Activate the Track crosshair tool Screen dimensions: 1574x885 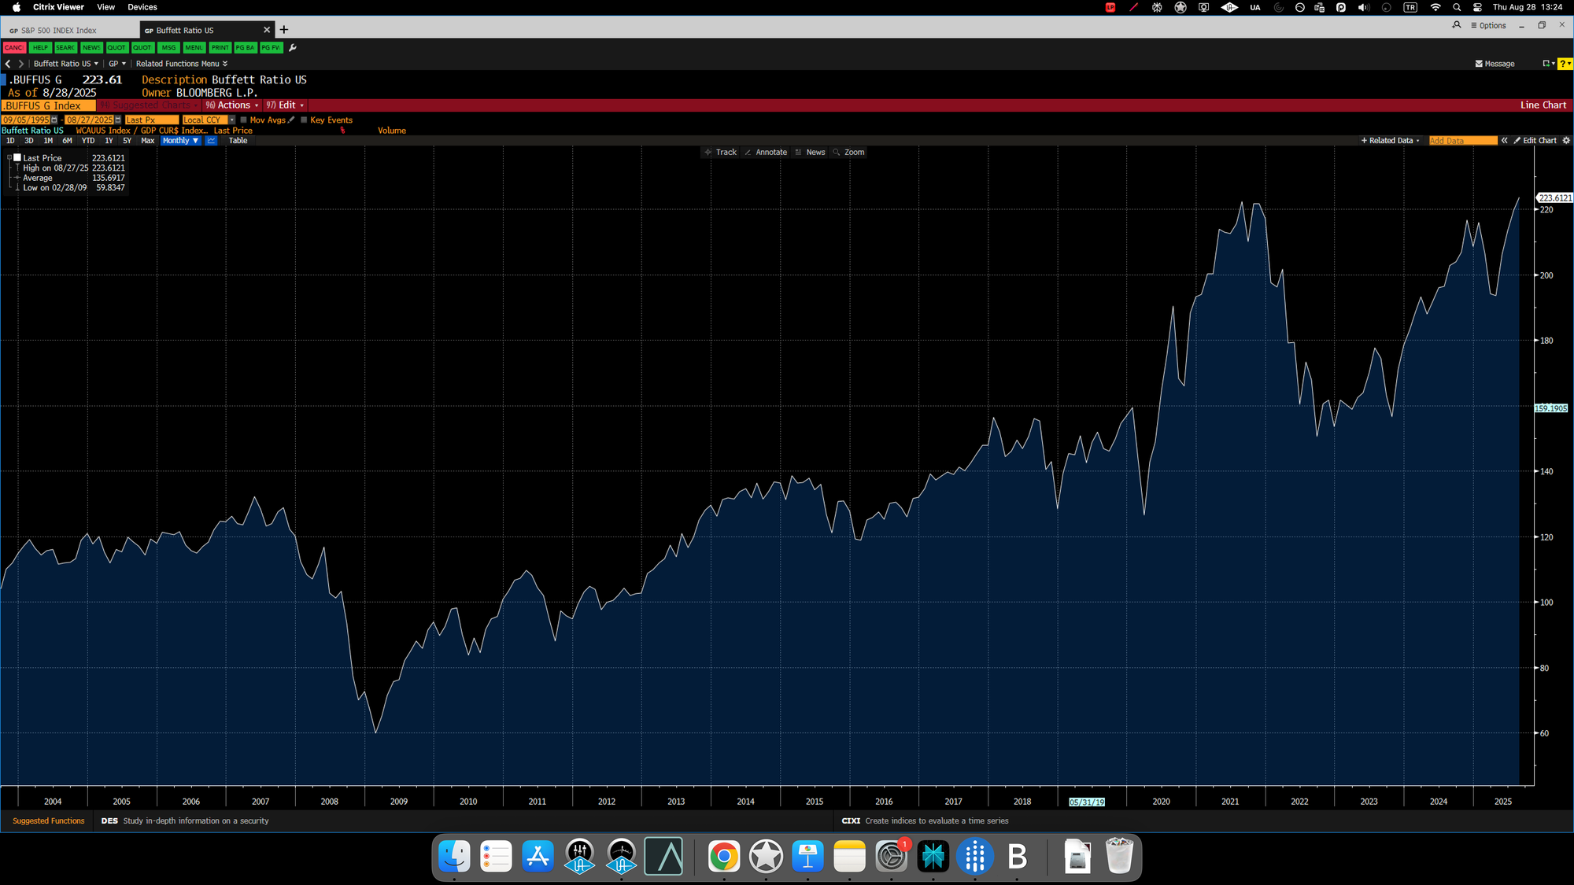[x=721, y=153]
